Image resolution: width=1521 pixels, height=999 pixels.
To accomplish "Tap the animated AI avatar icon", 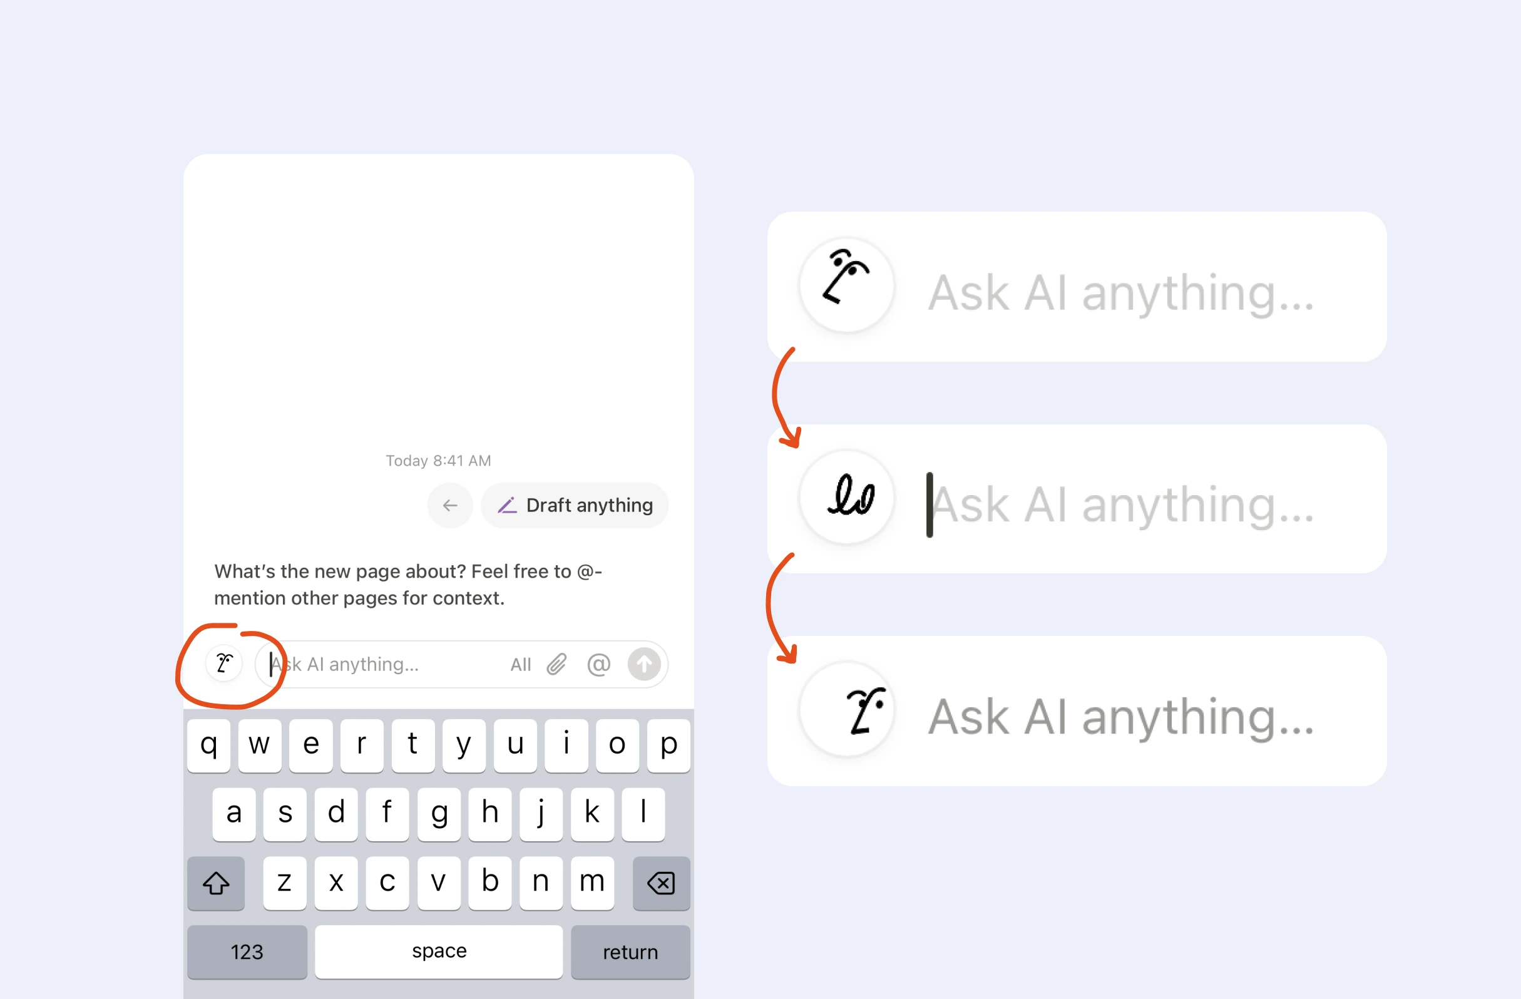I will (x=223, y=663).
